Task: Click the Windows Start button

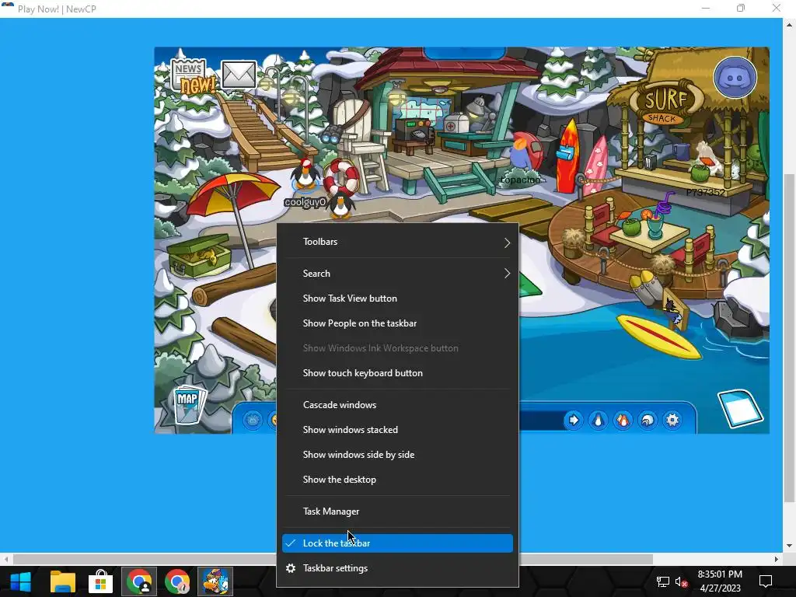Action: coord(20,581)
